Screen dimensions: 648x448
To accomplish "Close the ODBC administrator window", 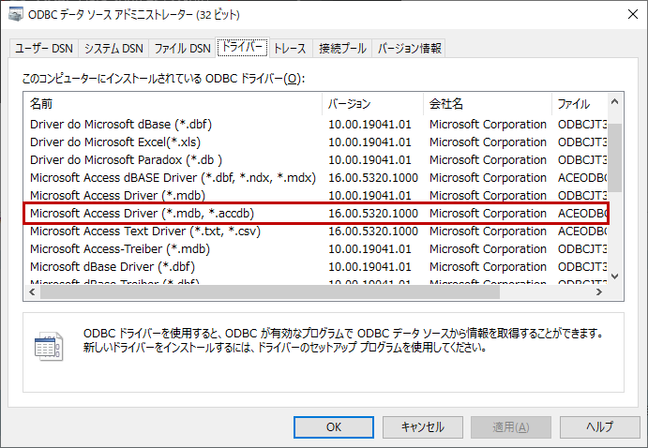I will (632, 14).
